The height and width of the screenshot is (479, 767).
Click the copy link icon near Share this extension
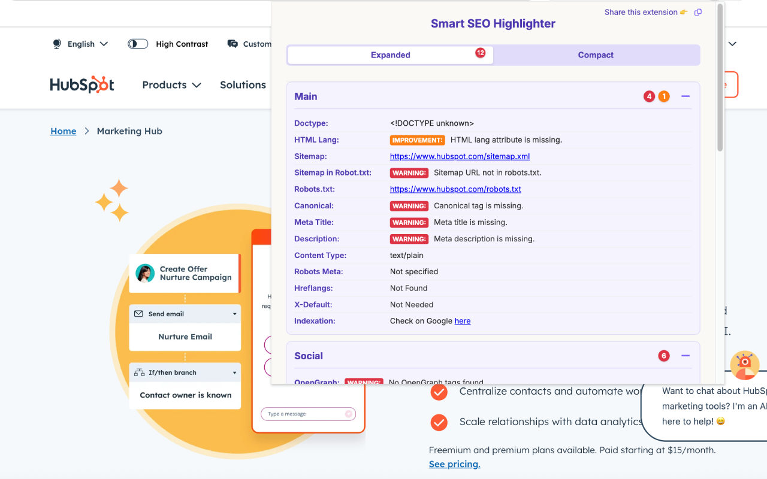click(697, 12)
